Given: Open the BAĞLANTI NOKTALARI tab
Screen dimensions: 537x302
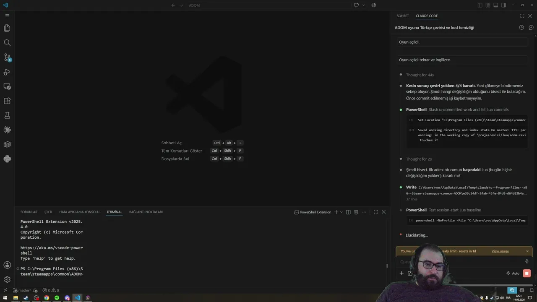Looking at the screenshot, I should tap(146, 212).
